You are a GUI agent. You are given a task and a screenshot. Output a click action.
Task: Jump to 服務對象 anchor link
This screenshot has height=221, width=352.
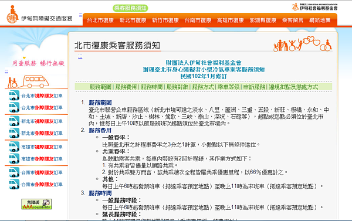[177, 87]
